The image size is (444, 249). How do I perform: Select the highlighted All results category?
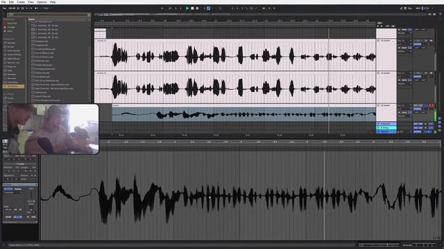pos(13,86)
